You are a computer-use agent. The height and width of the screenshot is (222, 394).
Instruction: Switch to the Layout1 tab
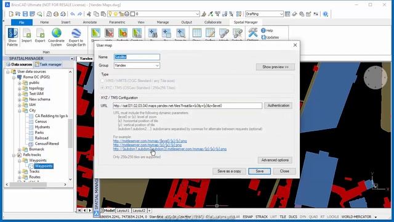(123, 210)
